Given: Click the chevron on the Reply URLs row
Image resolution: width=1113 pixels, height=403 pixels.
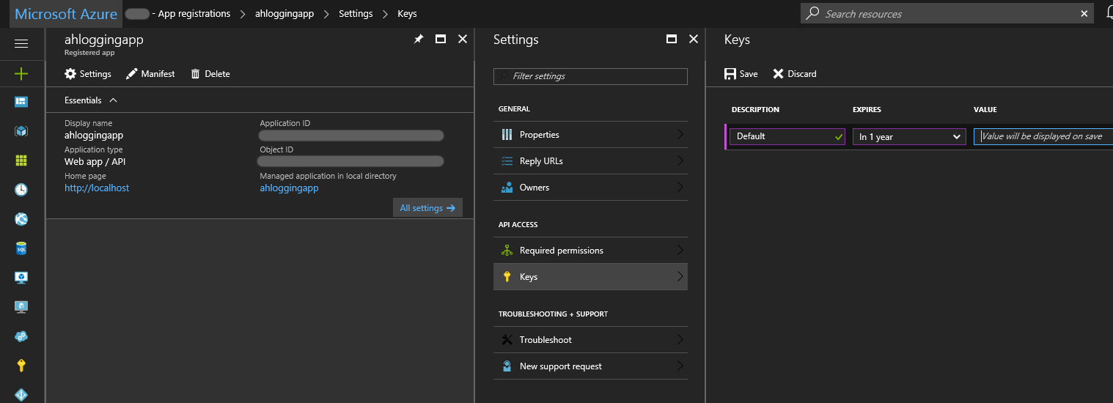Looking at the screenshot, I should tap(680, 160).
